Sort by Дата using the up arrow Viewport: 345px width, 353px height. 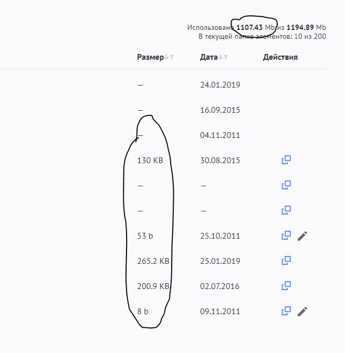[x=225, y=58]
